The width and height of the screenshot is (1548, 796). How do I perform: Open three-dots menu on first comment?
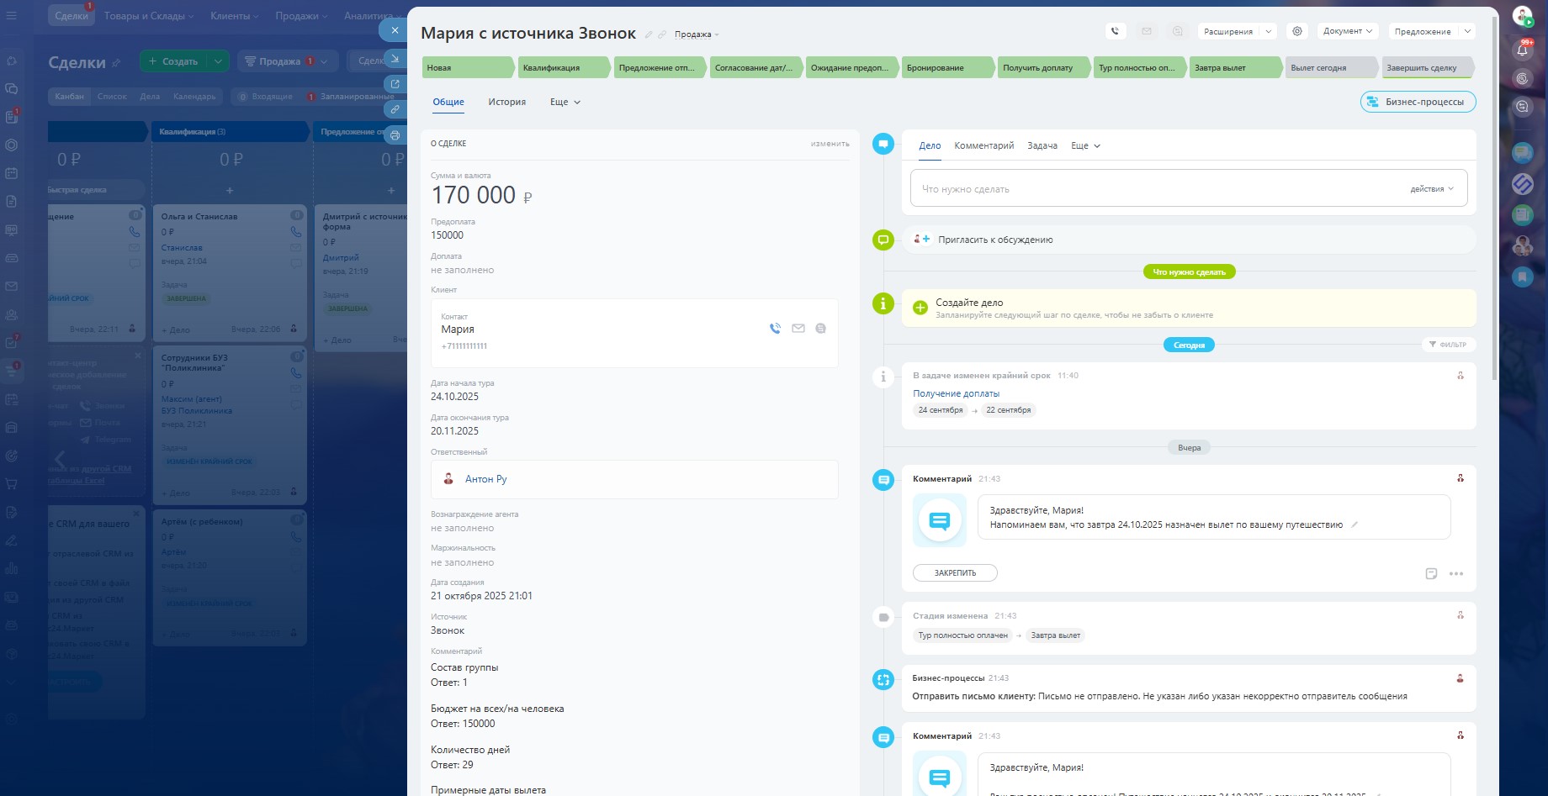[x=1456, y=573]
